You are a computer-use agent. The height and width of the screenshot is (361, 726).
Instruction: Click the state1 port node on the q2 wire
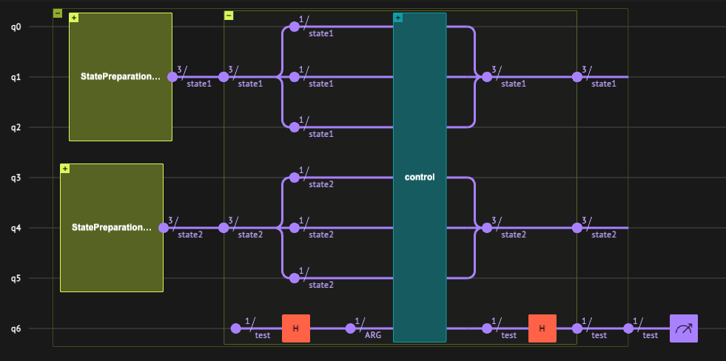coord(295,127)
